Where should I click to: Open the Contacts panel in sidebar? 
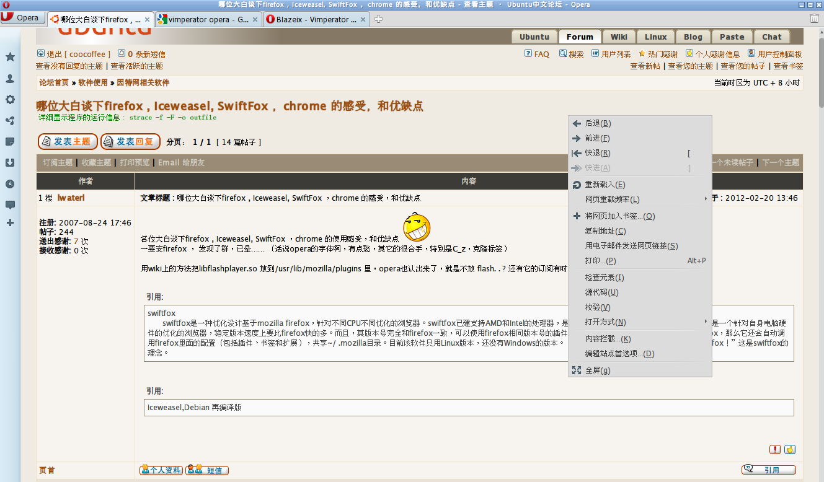(10, 79)
